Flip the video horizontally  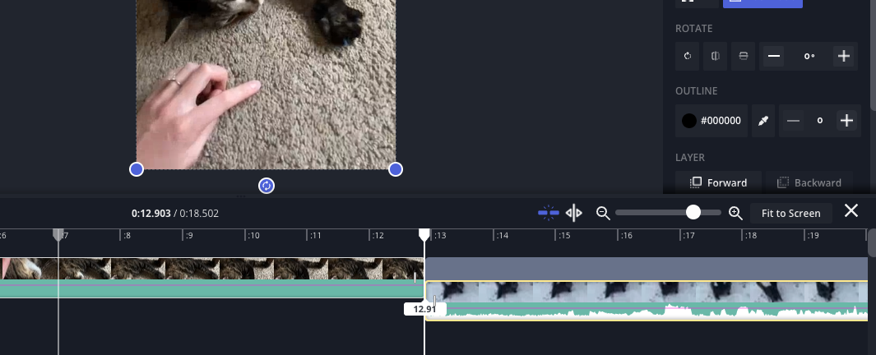[x=716, y=56]
